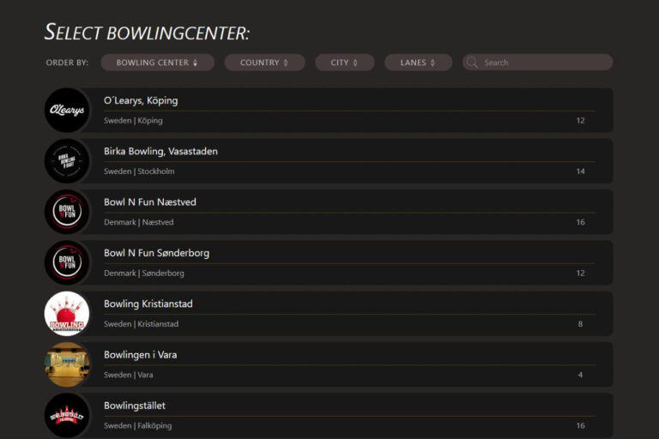Click the Bowlingen i Vara photo thumbnail
This screenshot has width=659, height=439.
pos(67,364)
